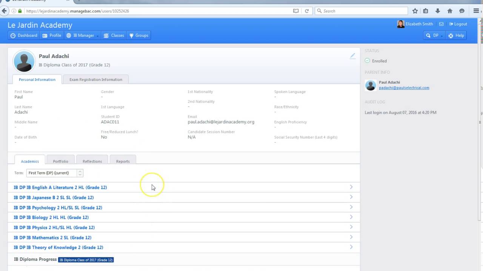Image resolution: width=483 pixels, height=271 pixels.
Task: Click the green Enrolled status checkmark
Action: (x=368, y=61)
